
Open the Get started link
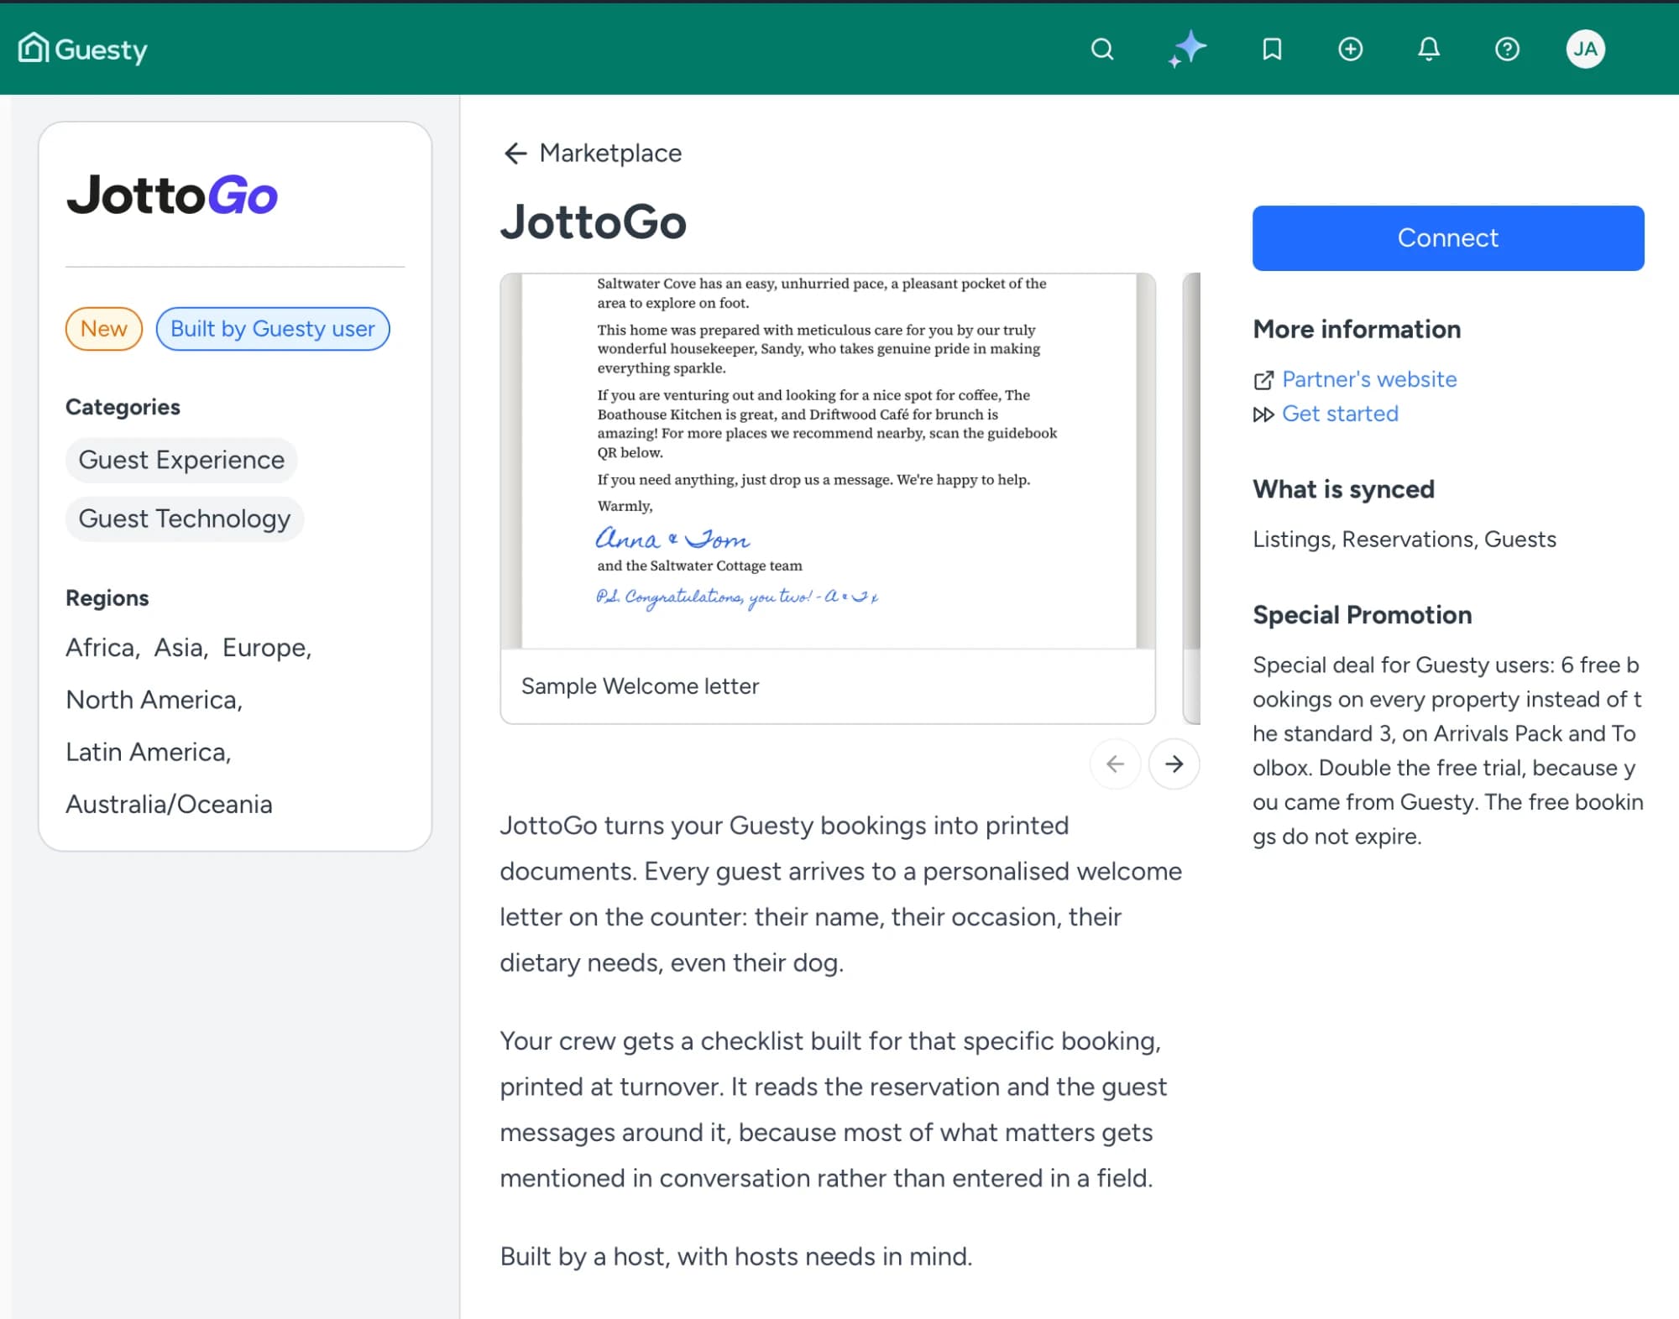coord(1340,414)
